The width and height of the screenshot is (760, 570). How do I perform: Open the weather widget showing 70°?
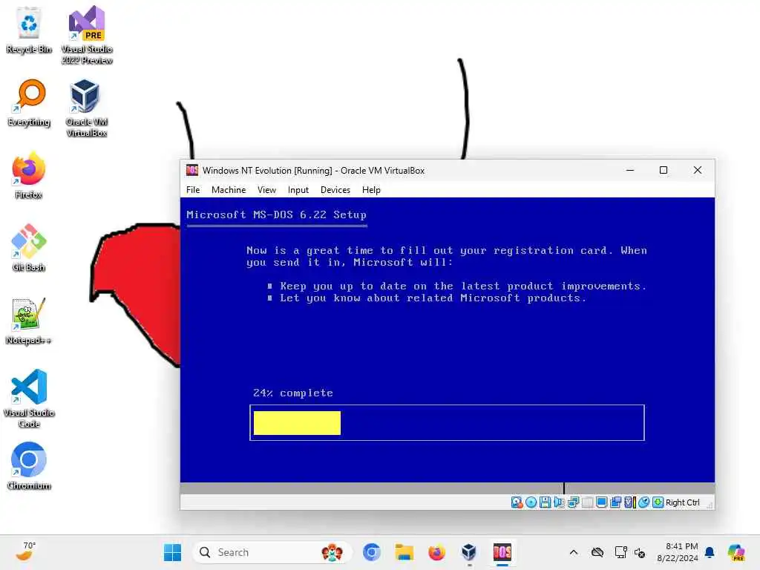(x=25, y=551)
